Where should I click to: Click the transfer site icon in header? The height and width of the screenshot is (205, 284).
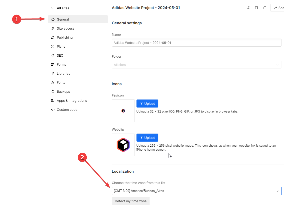click(x=248, y=8)
